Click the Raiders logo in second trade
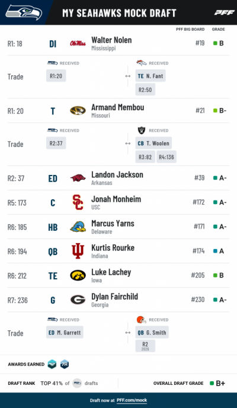Image resolution: width=237 pixels, height=408 pixels. point(142,130)
